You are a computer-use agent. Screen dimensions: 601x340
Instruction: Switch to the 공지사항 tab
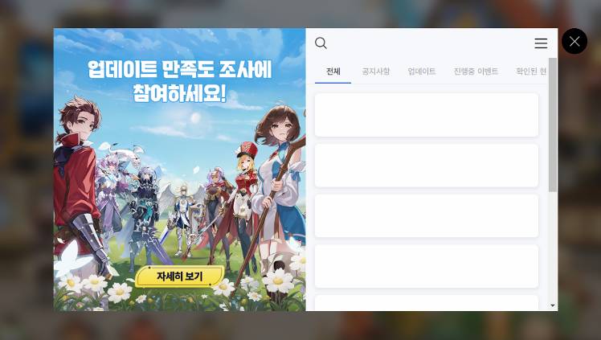click(x=376, y=72)
